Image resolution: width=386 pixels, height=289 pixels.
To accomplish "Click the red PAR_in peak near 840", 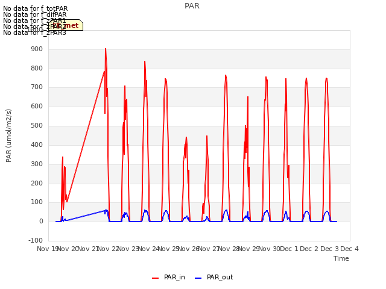I will tap(145, 61).
